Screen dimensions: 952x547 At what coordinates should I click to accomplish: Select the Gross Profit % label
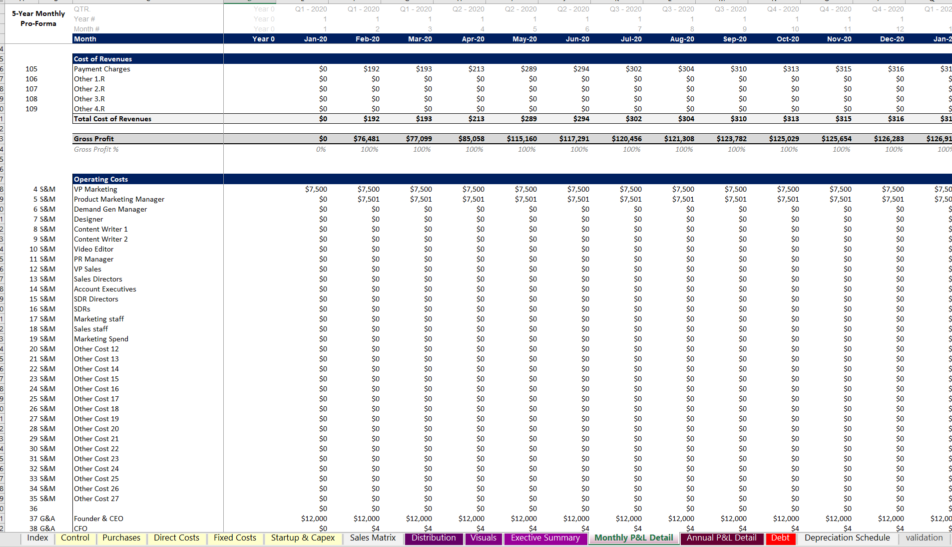click(96, 149)
